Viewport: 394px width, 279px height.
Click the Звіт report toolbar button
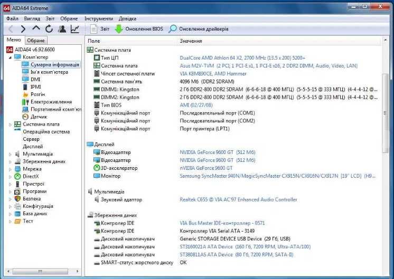100,29
